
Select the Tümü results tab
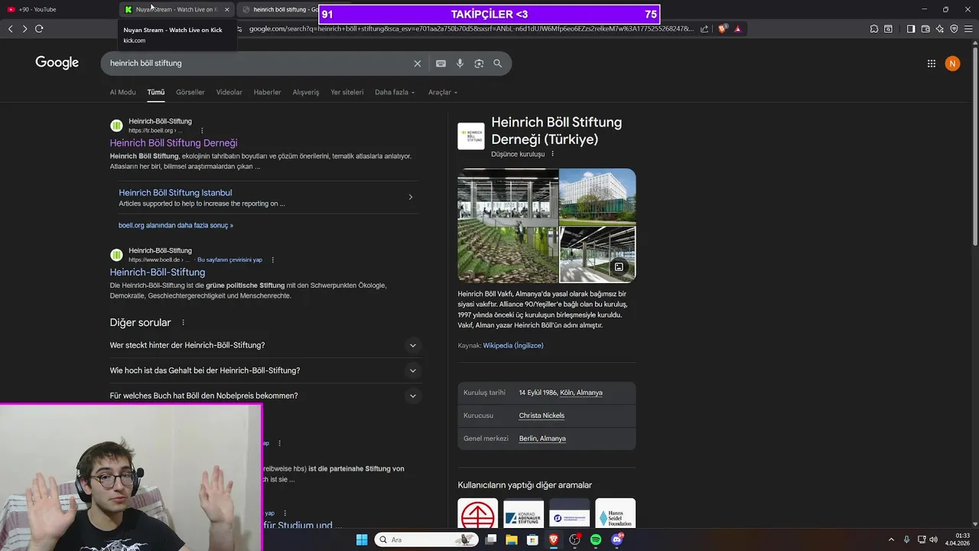click(x=156, y=93)
